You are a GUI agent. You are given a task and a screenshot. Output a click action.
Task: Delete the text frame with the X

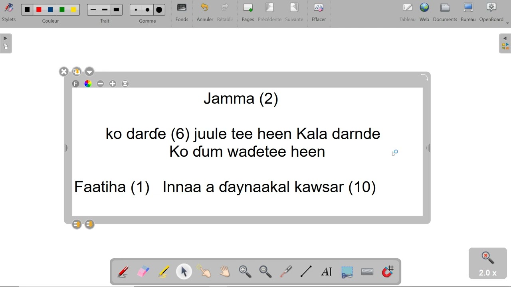coord(63,72)
